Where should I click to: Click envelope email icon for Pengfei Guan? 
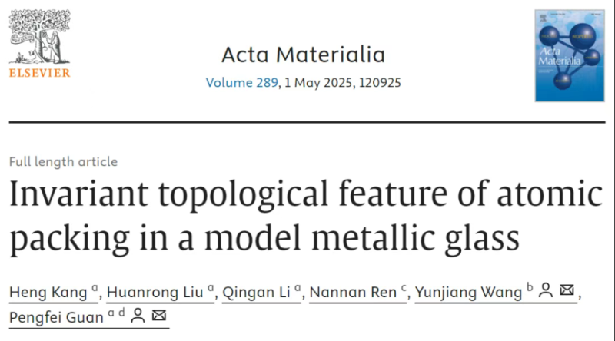pyautogui.click(x=159, y=315)
